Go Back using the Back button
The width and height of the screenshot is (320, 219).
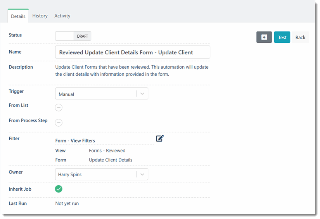tap(300, 37)
